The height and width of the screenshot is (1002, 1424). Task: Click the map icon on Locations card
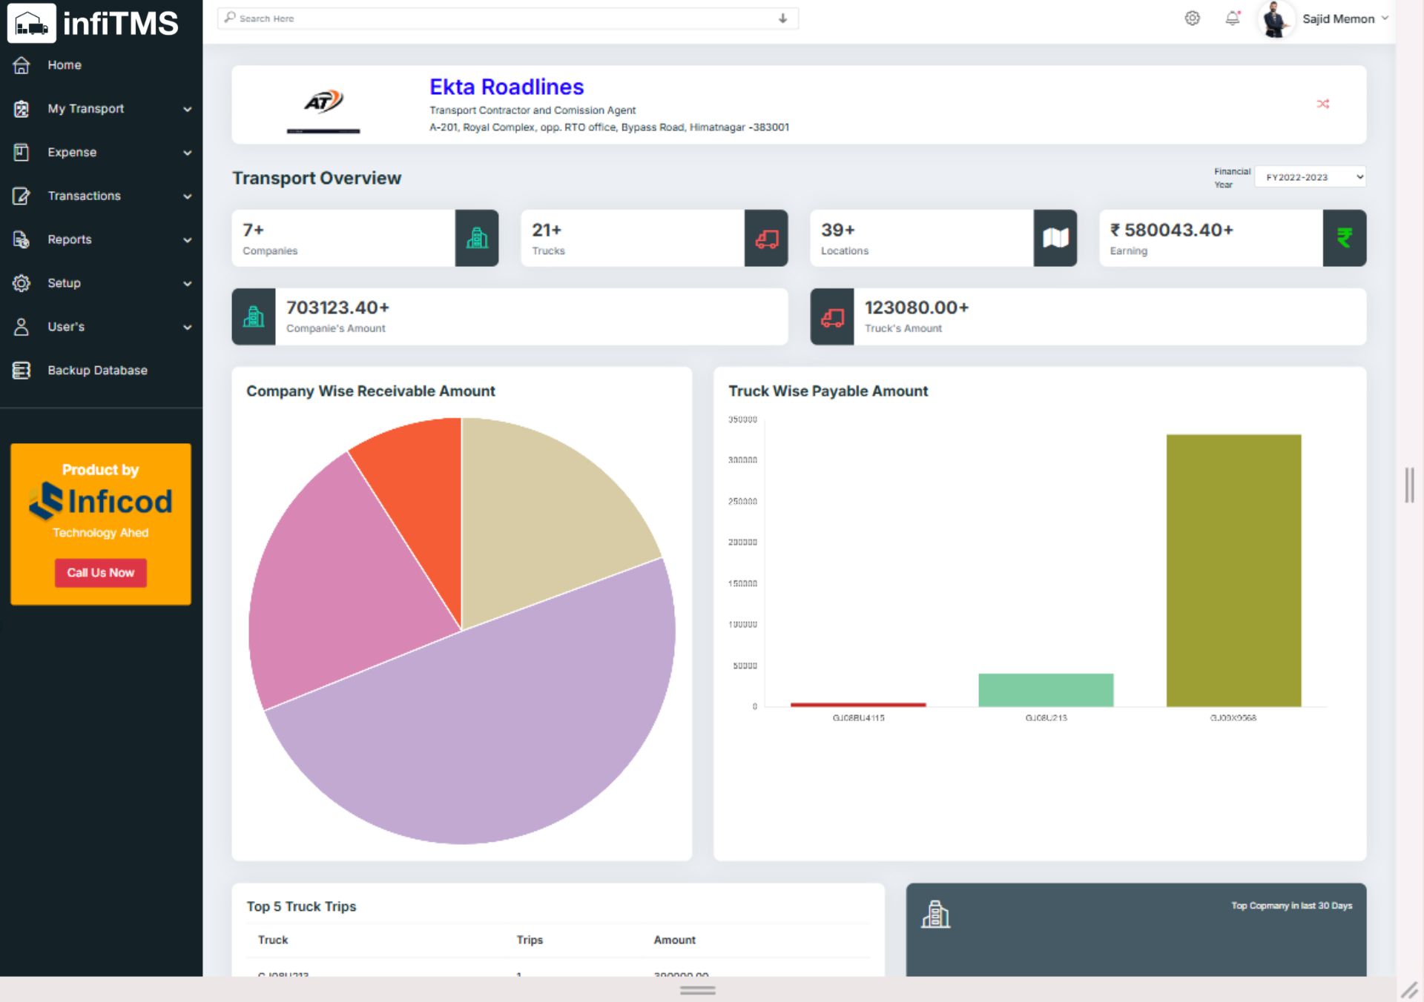coord(1055,238)
